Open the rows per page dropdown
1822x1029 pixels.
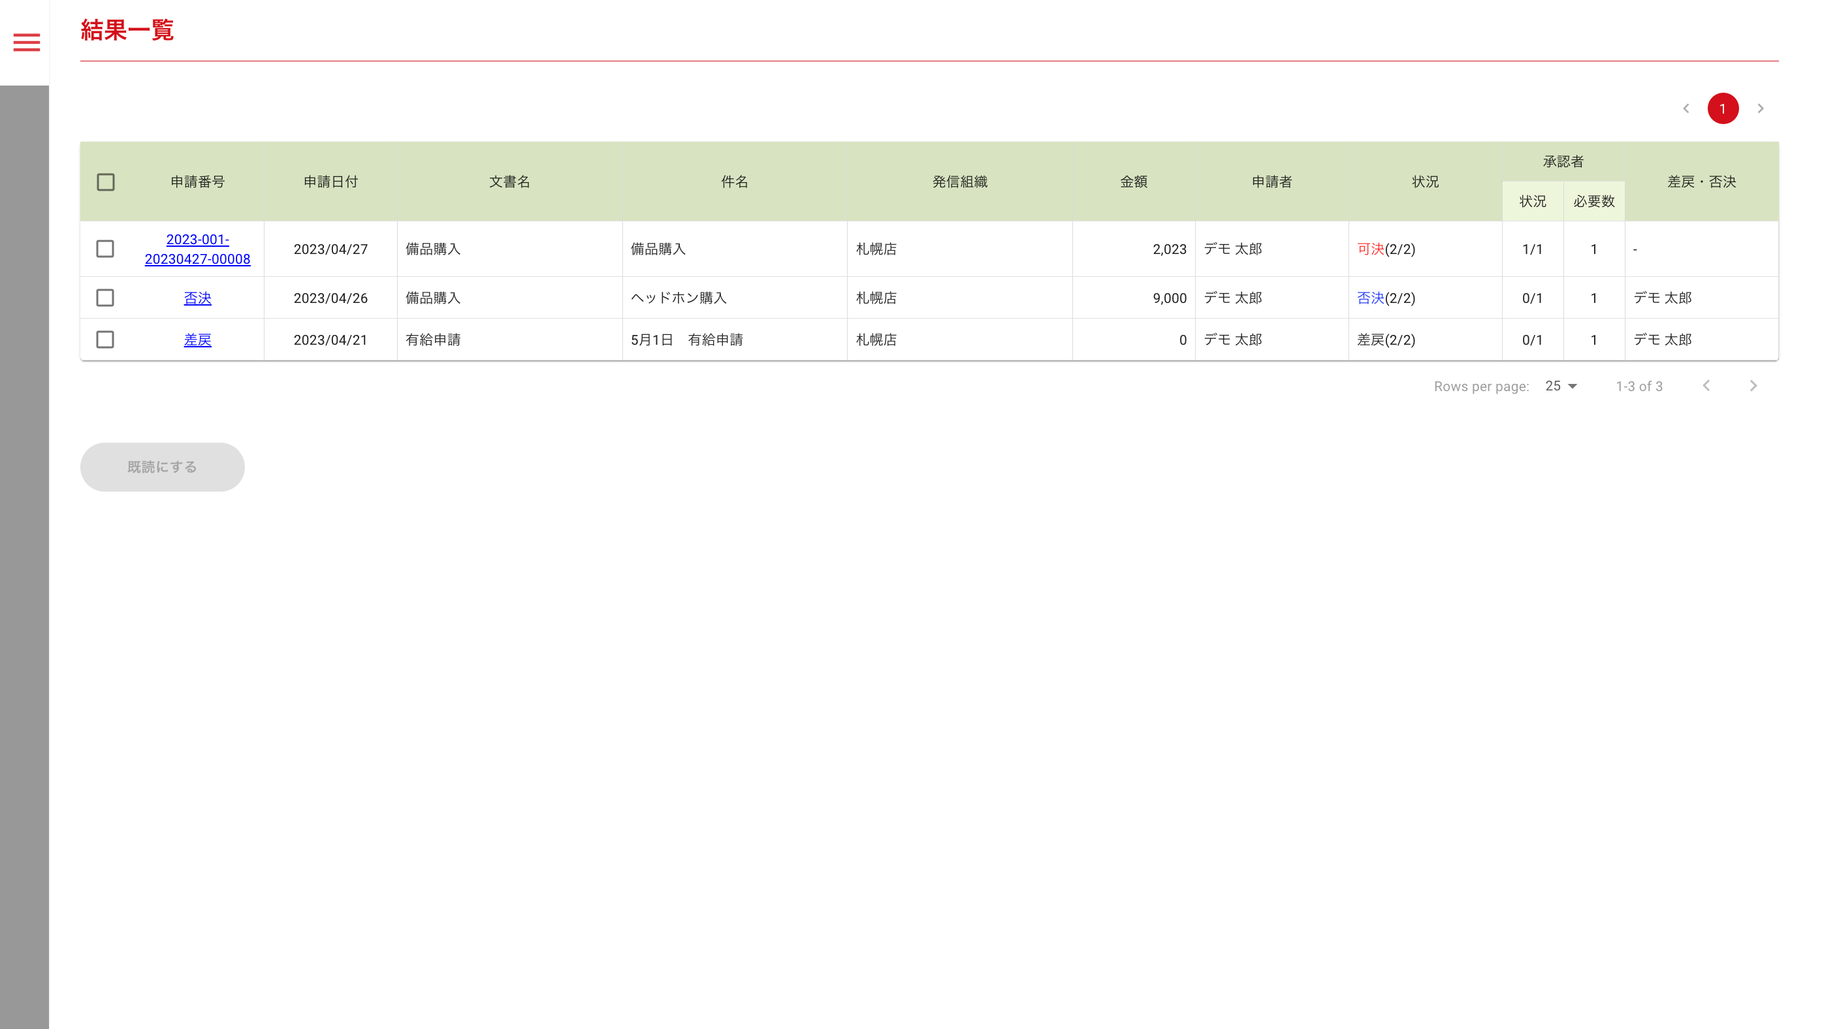click(x=1561, y=385)
